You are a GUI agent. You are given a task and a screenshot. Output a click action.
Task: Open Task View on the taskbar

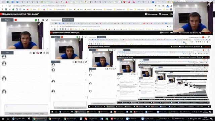8,119
